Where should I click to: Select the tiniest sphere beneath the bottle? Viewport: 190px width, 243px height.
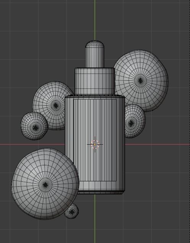tap(71, 211)
